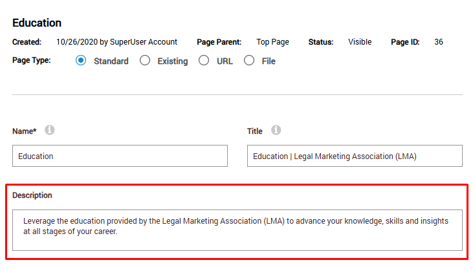
Task: Click the 'Page Parent:' label
Action: click(x=219, y=42)
